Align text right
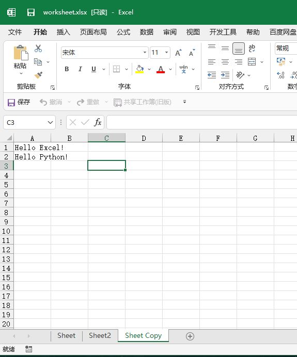The height and width of the screenshot is (357, 297). pos(239,62)
